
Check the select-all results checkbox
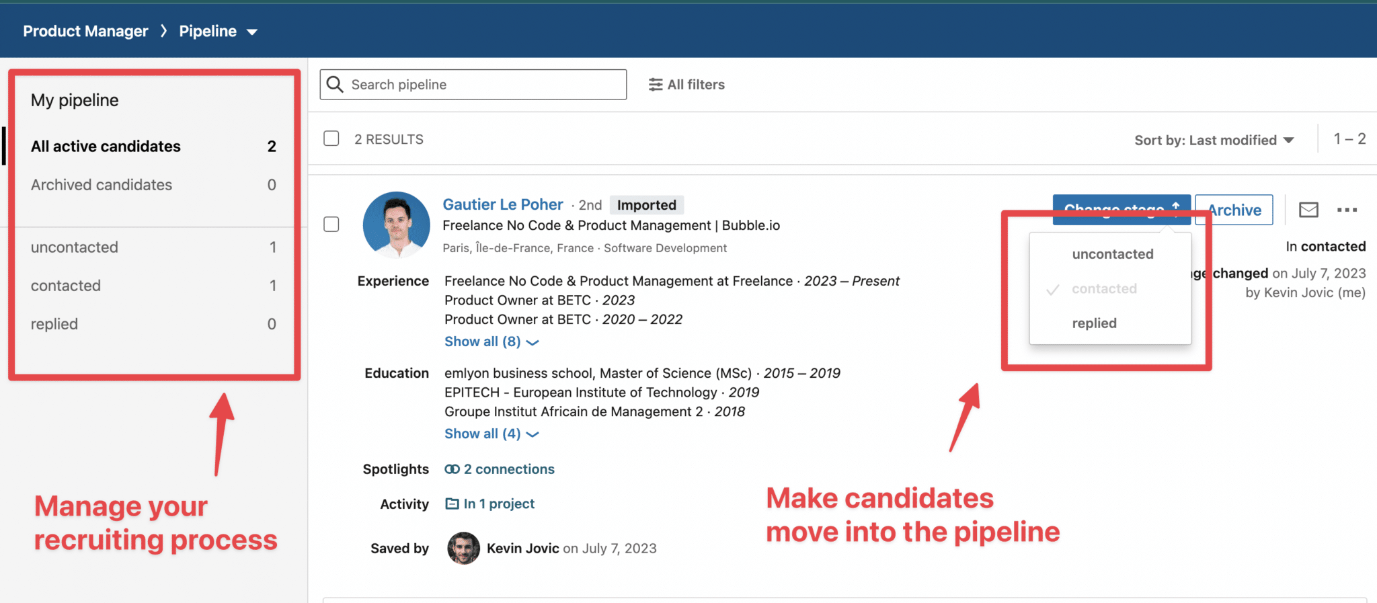331,138
